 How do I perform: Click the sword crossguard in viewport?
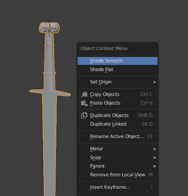pos(50,93)
